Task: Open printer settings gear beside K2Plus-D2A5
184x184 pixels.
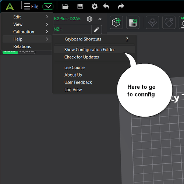Action: [89, 19]
